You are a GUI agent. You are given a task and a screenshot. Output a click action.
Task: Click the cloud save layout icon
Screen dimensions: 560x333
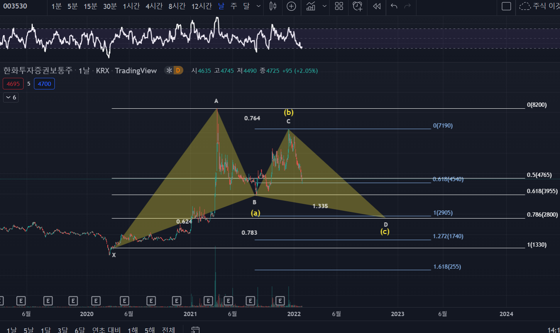(525, 6)
